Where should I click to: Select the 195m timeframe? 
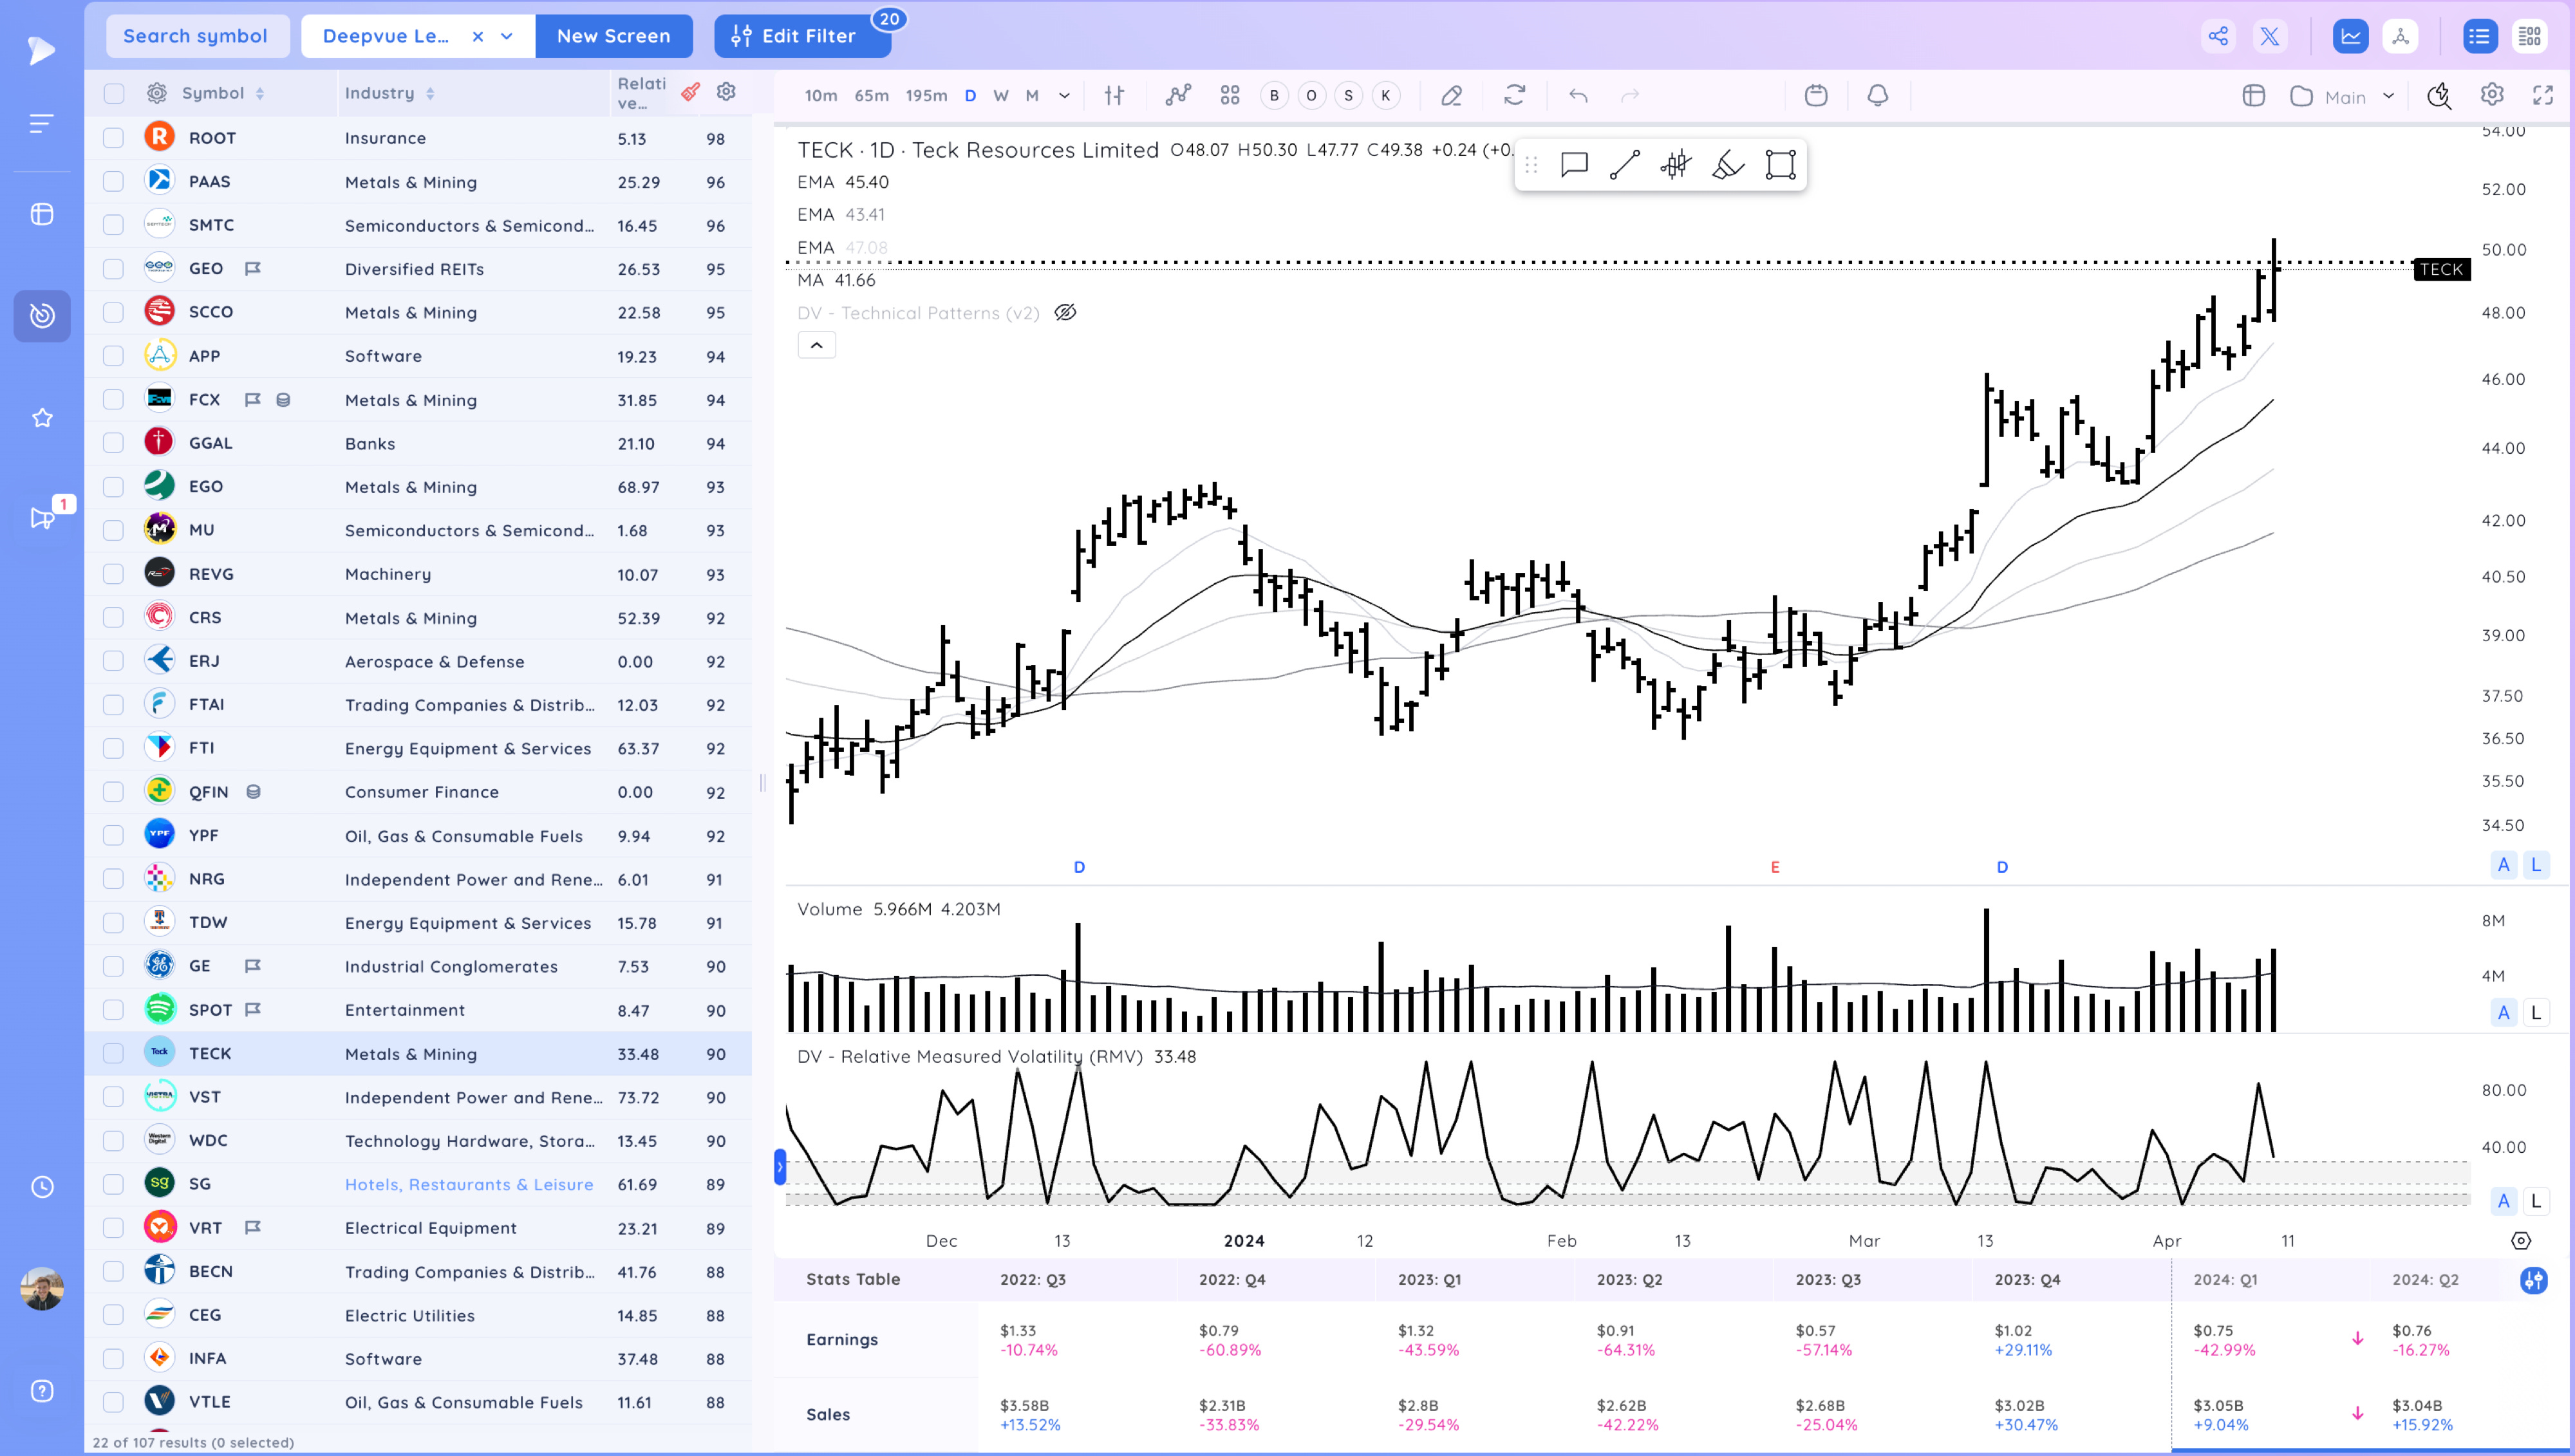[926, 95]
